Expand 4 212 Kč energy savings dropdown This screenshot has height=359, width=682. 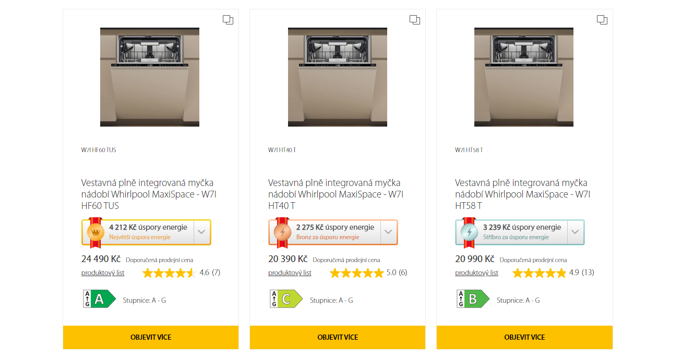click(202, 232)
